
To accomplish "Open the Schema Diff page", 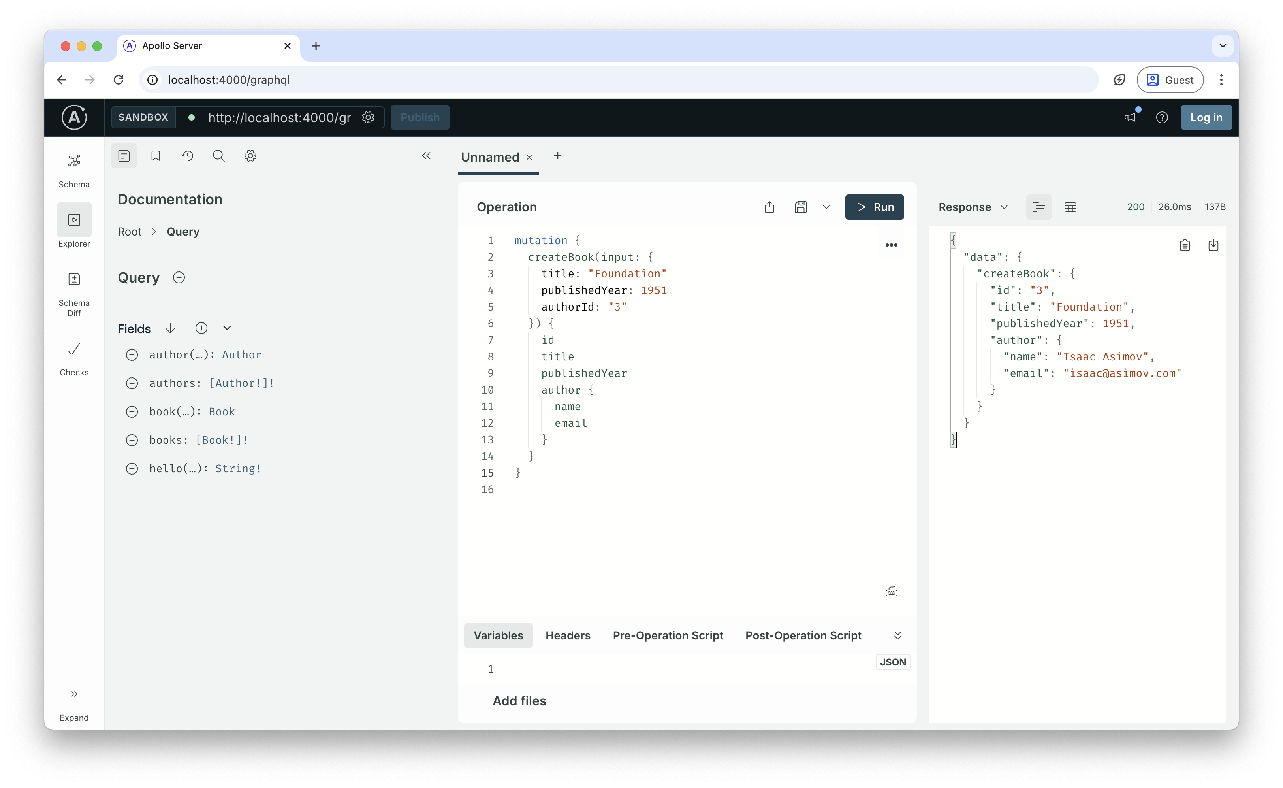I will (74, 294).
